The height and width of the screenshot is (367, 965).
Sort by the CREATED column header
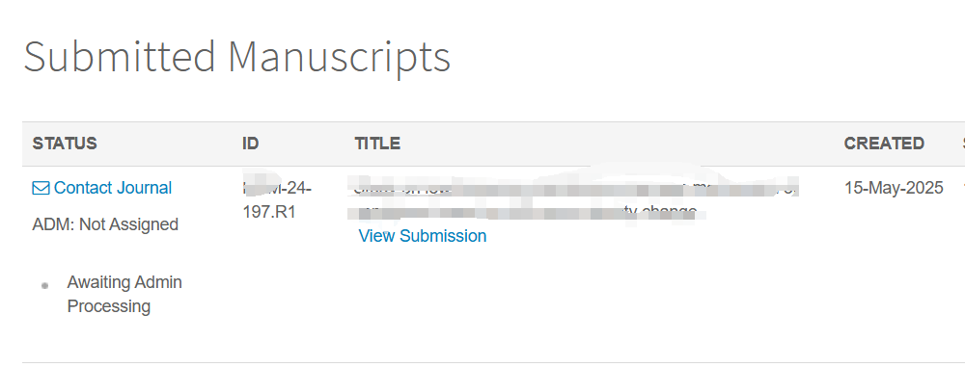[x=884, y=144]
